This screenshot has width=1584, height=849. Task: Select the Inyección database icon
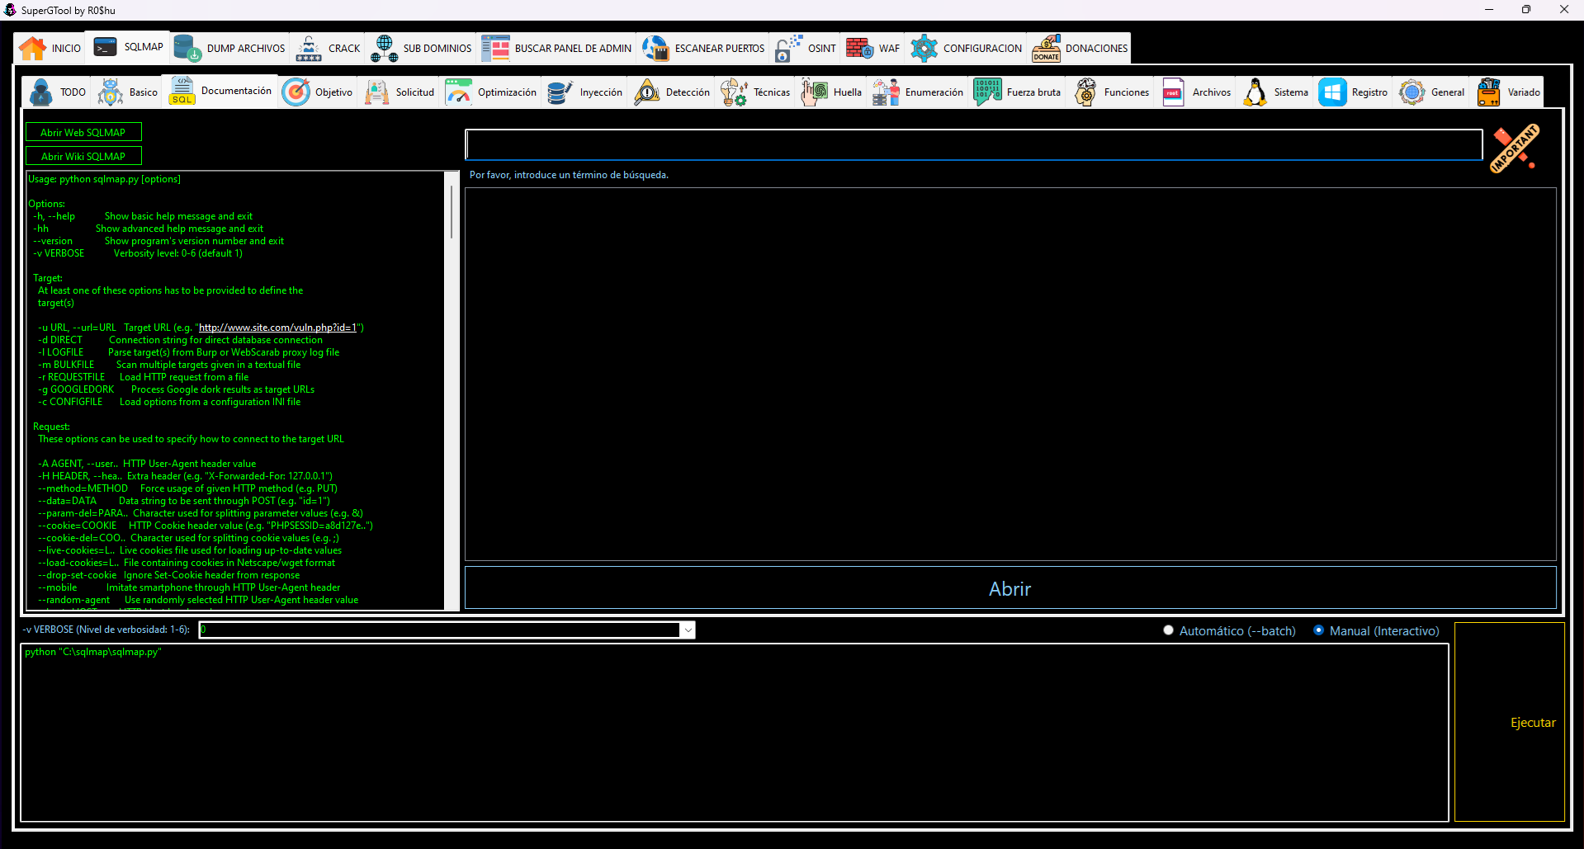click(560, 92)
